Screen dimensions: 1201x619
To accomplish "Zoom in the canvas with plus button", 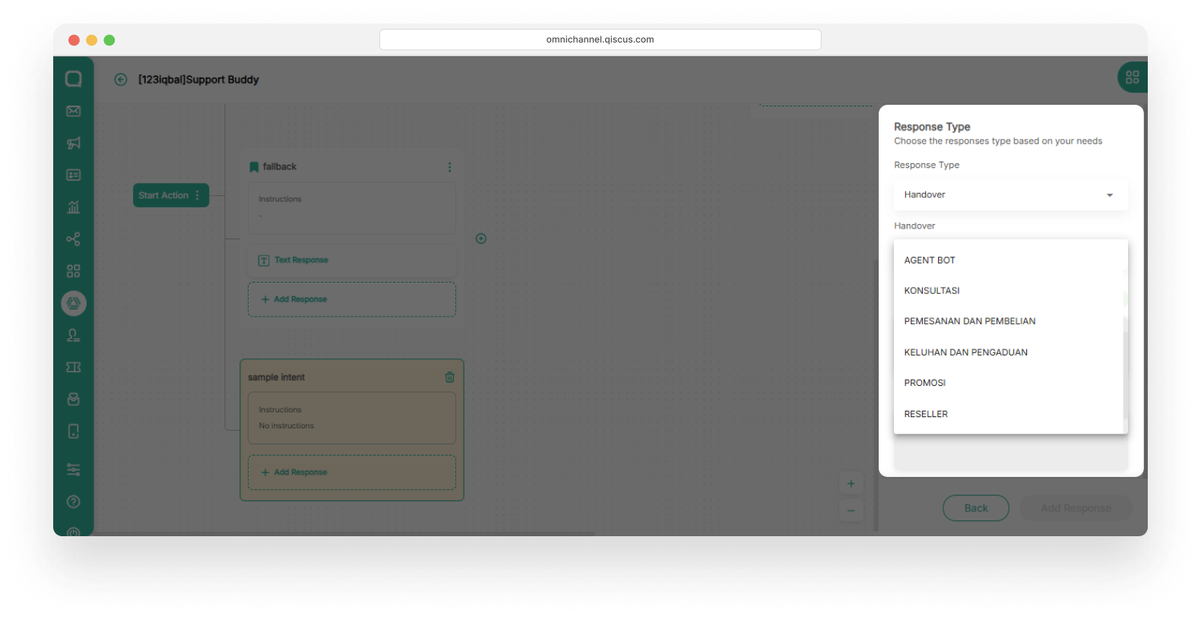I will (851, 484).
